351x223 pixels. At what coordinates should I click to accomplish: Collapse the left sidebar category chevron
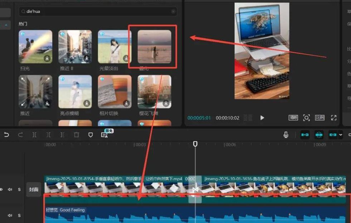pos(6,25)
